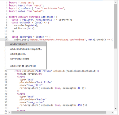119x115 pixels.
Task: Click the horizontal scrollbar right arrow
Action: point(112,112)
